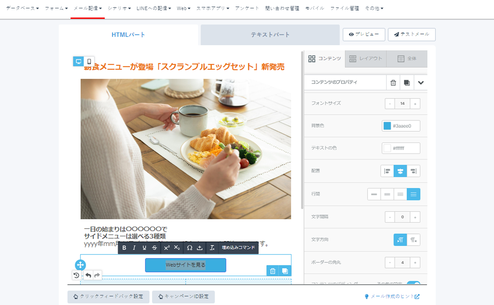Screen dimensions: 494x305
Task: Duplicate content via properties panel copy icon
Action: click(407, 83)
